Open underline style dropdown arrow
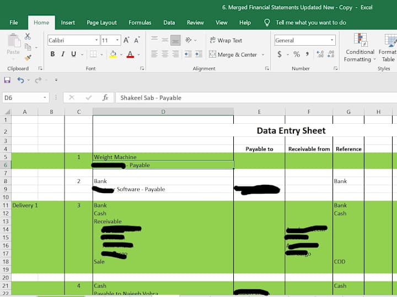This screenshot has height=297, width=397. click(x=82, y=54)
